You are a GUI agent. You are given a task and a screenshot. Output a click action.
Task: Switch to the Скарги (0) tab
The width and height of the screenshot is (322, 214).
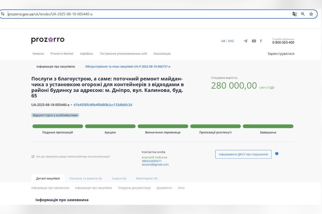coord(119,178)
